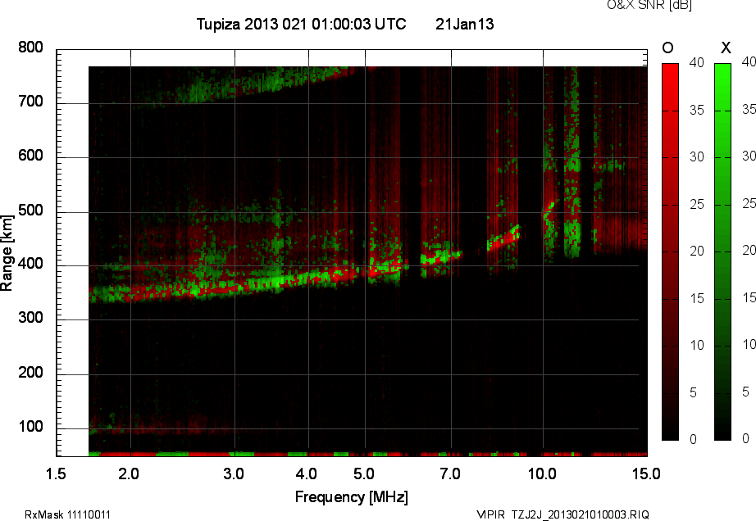Click the green X SNR colorbar
Image resolution: width=756 pixels, height=521 pixels.
coord(722,251)
